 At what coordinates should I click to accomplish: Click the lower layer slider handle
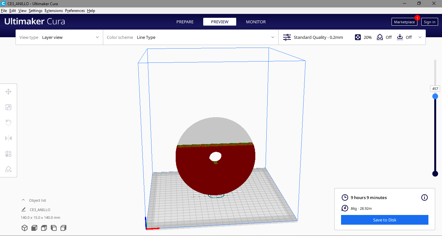pos(435,174)
